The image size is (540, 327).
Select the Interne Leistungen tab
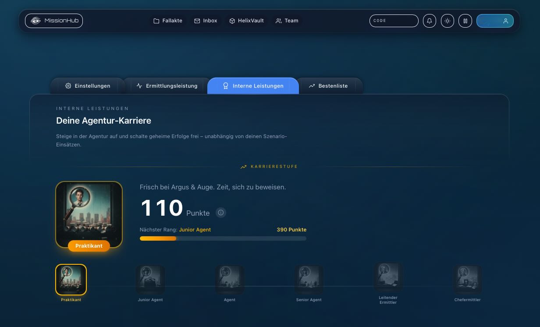point(253,86)
